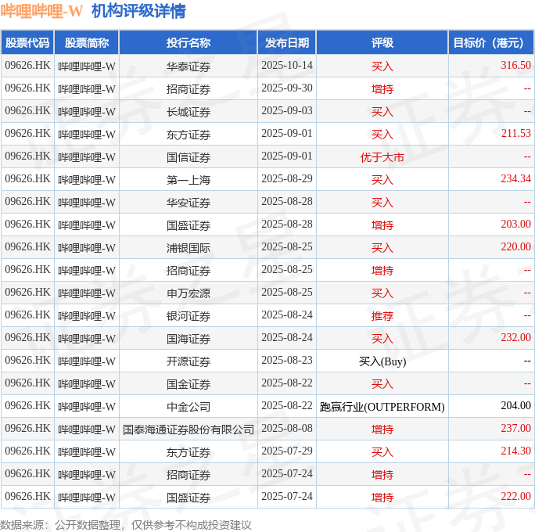Screen dimensions: 535x532
Task: Select date 2025-08-29
Action: point(287,178)
